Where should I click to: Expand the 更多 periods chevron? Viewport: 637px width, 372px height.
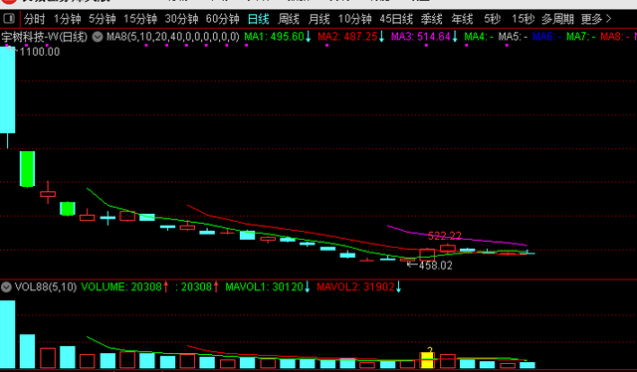click(608, 19)
